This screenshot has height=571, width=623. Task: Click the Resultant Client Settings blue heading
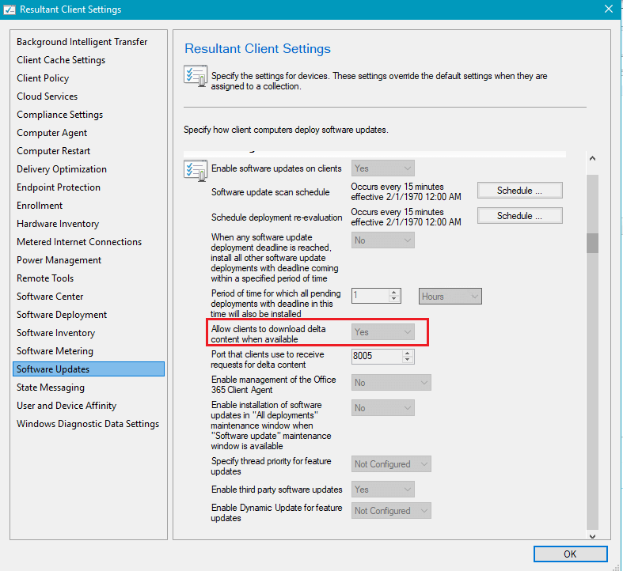(x=257, y=48)
